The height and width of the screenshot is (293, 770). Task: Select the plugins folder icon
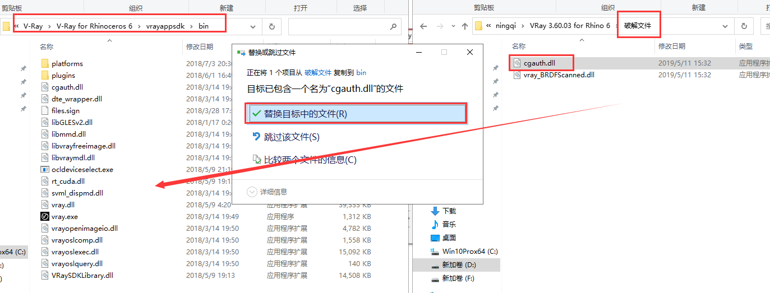(x=45, y=75)
